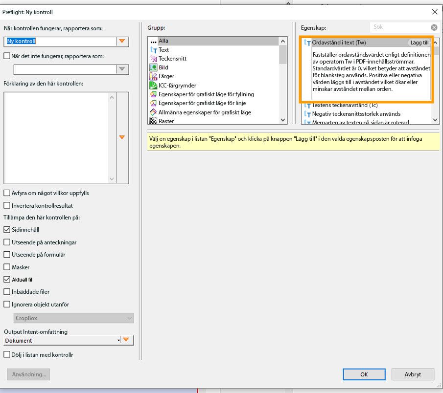
Task: Click the Egenskap list scroll-down arrow
Action: tap(435, 120)
